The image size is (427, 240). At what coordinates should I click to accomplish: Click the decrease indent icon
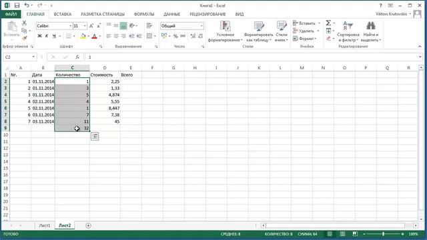(132, 36)
